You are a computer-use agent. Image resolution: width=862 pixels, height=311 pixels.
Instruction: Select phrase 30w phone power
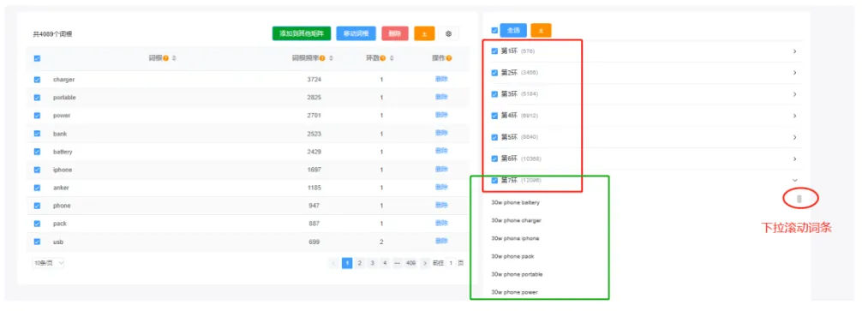[515, 292]
